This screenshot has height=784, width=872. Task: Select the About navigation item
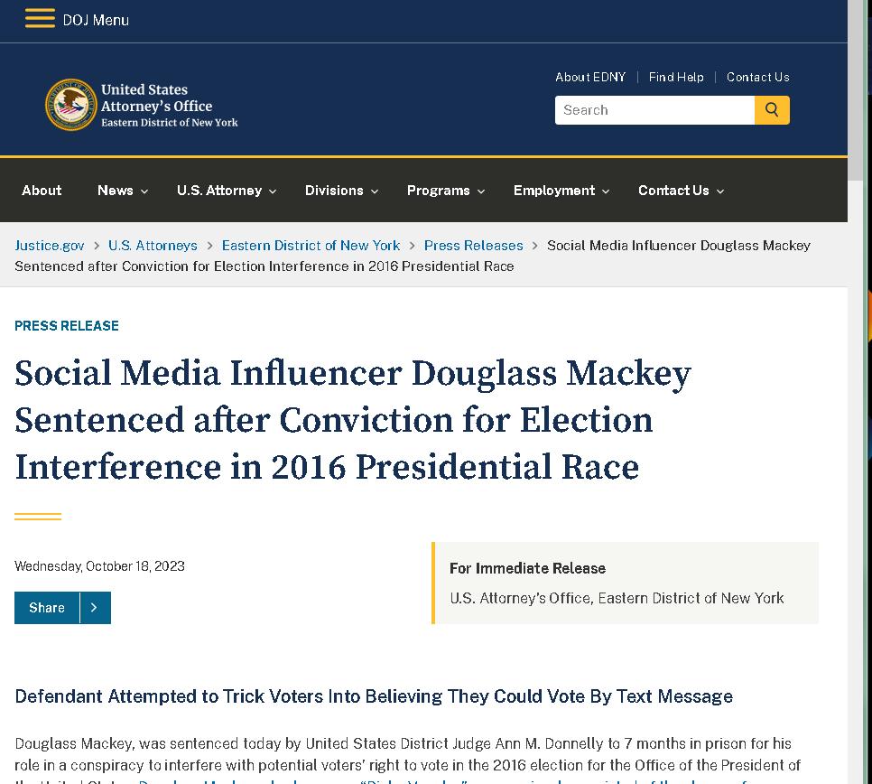click(x=42, y=191)
